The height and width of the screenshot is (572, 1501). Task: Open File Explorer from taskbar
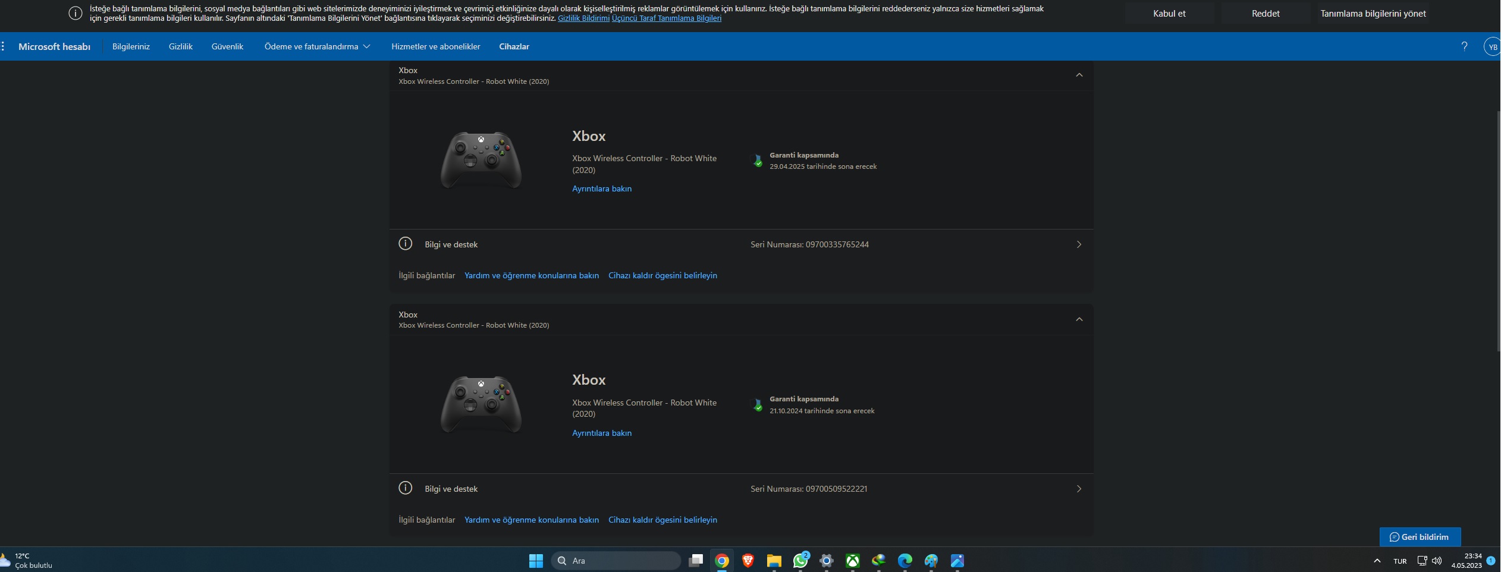(774, 561)
